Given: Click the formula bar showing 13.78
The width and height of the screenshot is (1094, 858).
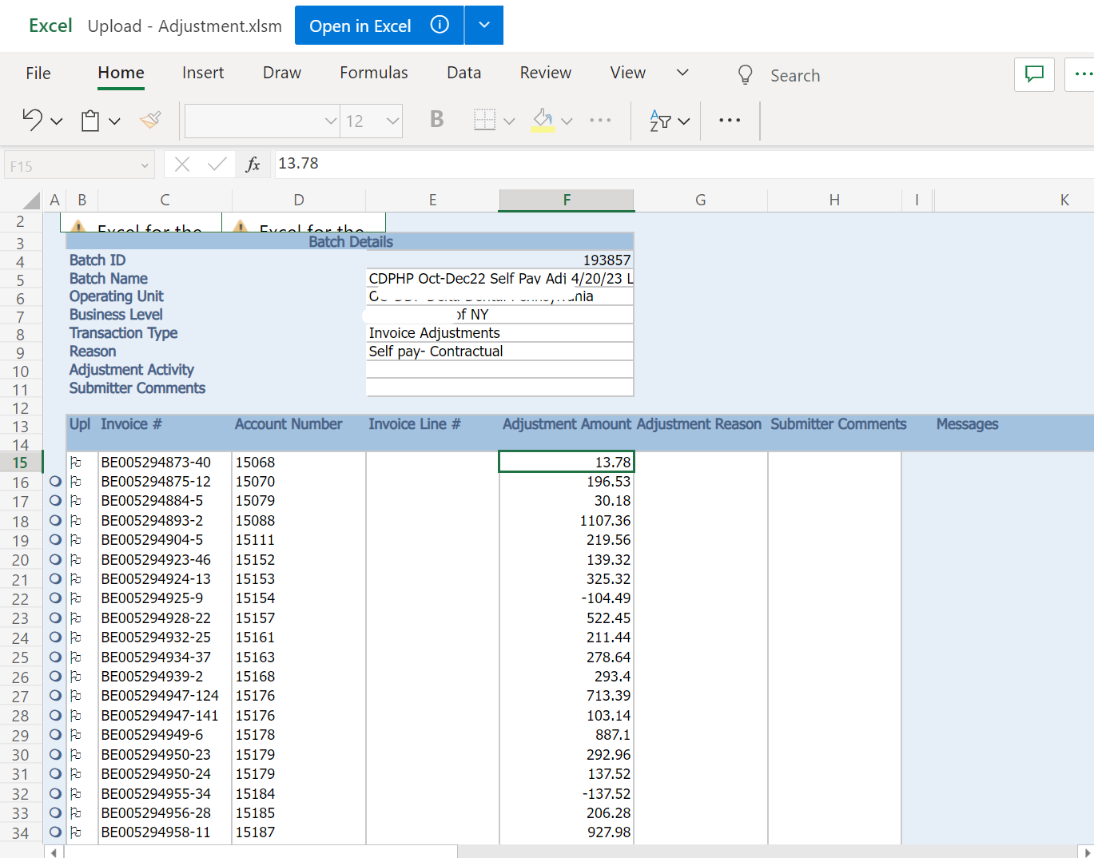Looking at the screenshot, I should pyautogui.click(x=684, y=164).
